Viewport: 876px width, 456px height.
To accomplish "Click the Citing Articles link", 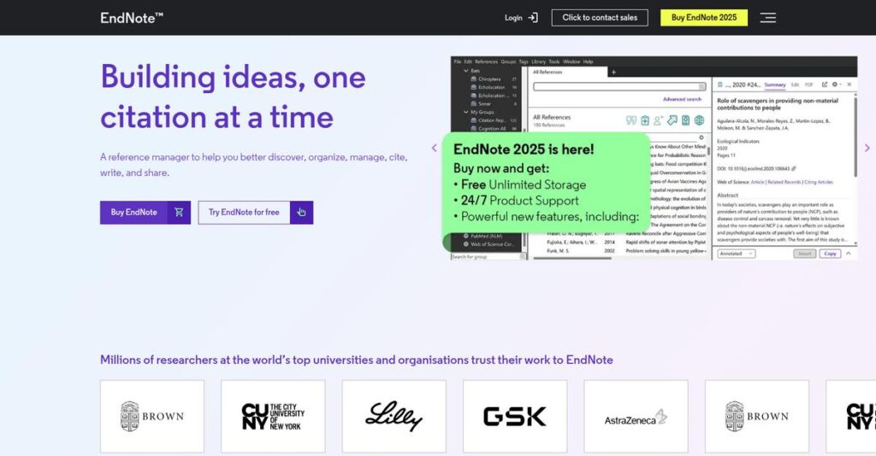I will point(819,182).
